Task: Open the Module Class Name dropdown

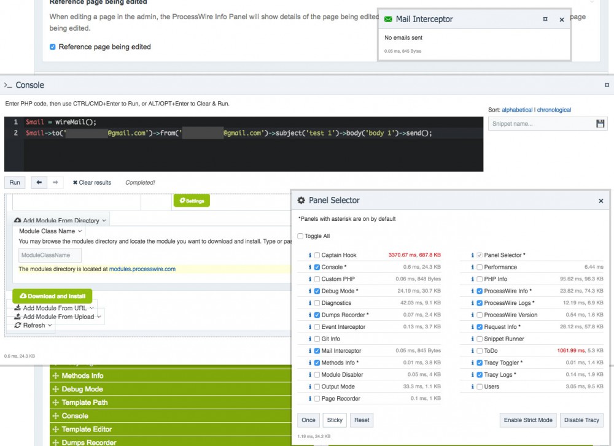Action: (50, 231)
